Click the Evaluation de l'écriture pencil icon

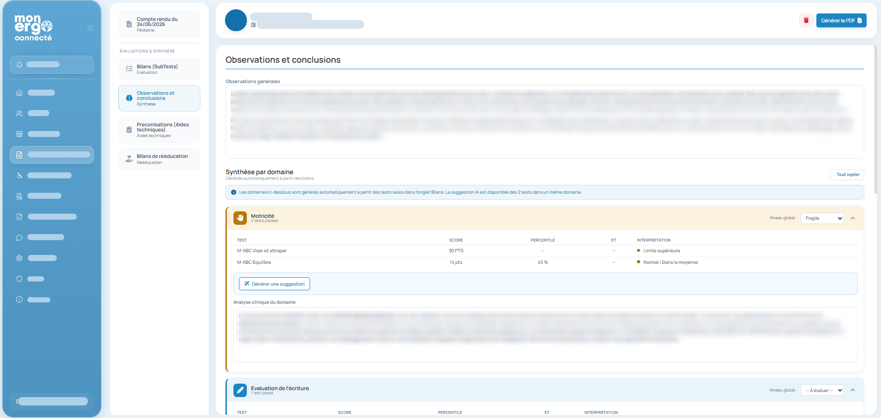pyautogui.click(x=240, y=390)
